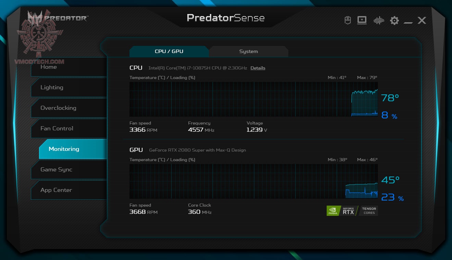The height and width of the screenshot is (260, 452).
Task: Click the NVIDIA logo badge
Action: pyautogui.click(x=334, y=211)
